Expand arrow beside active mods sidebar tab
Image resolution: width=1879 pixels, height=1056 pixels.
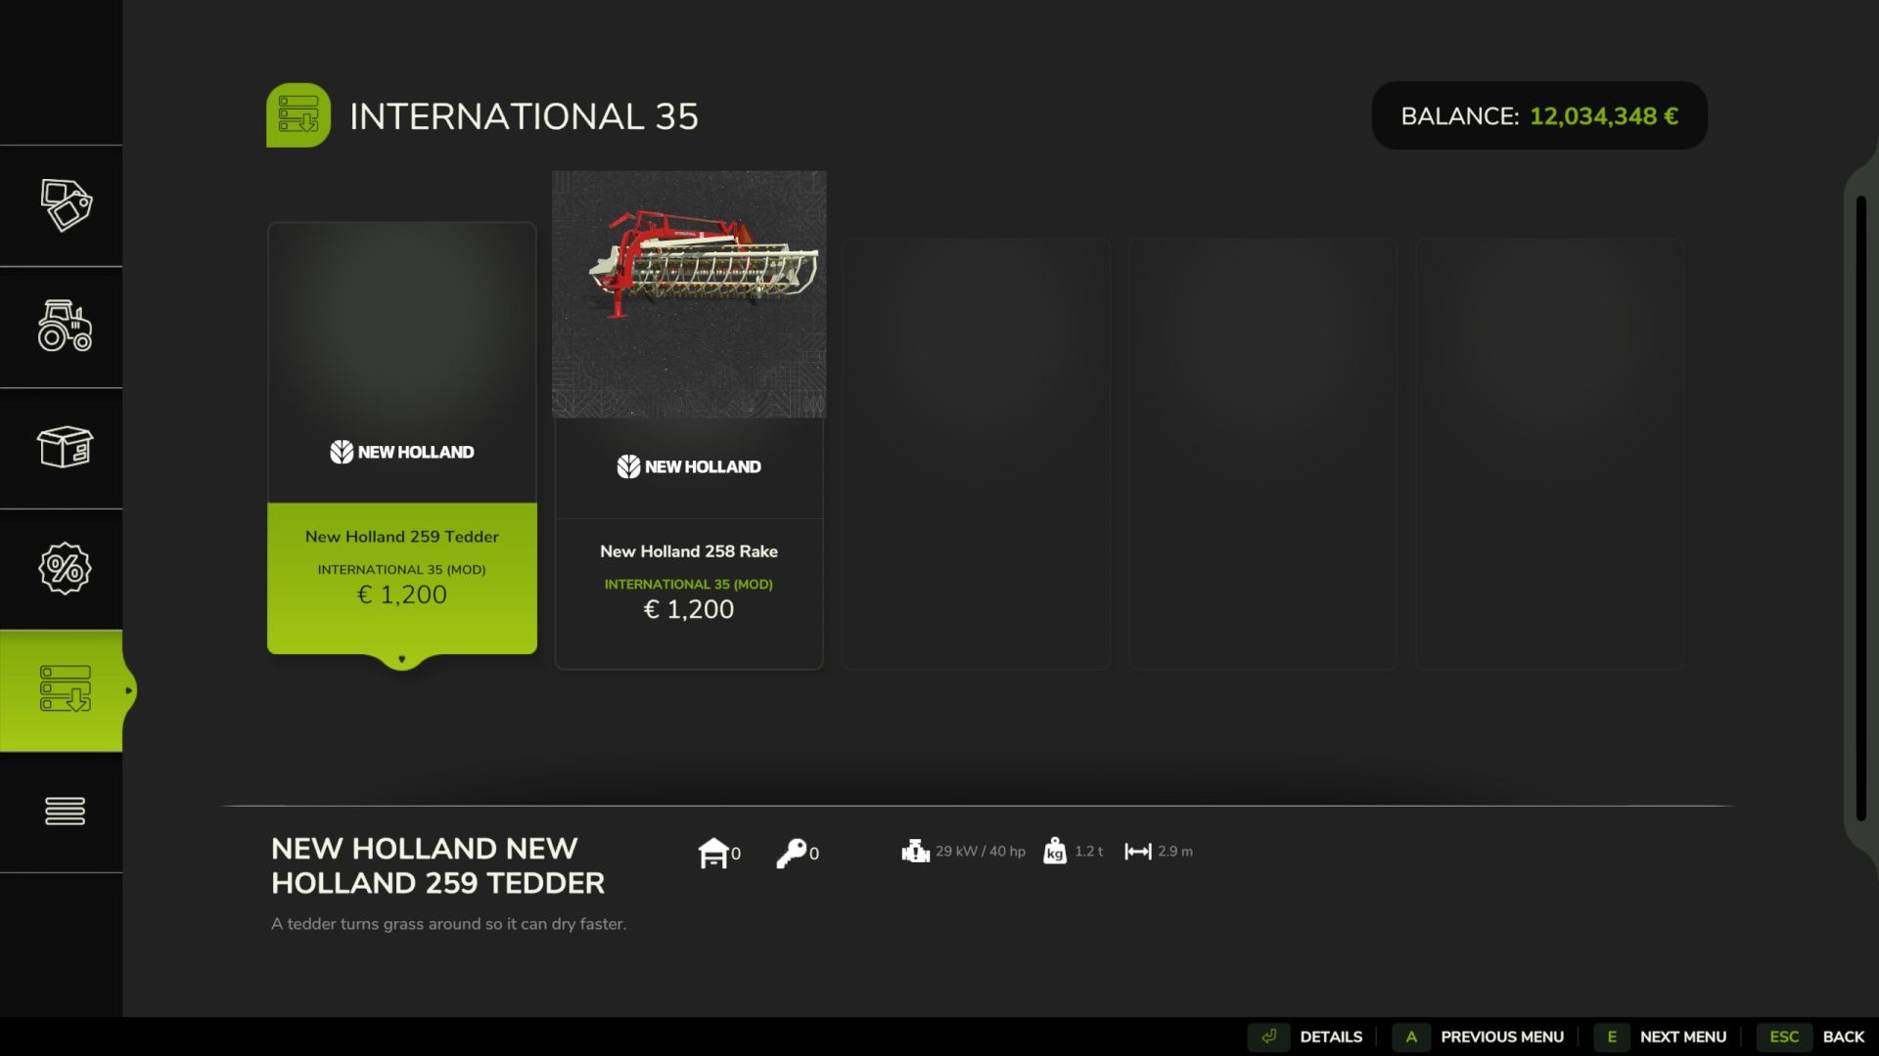pyautogui.click(x=128, y=691)
